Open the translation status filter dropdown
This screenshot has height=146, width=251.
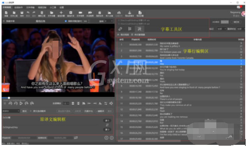click(x=241, y=29)
